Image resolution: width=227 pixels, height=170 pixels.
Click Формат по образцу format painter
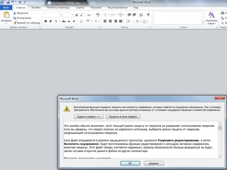coord(26,23)
